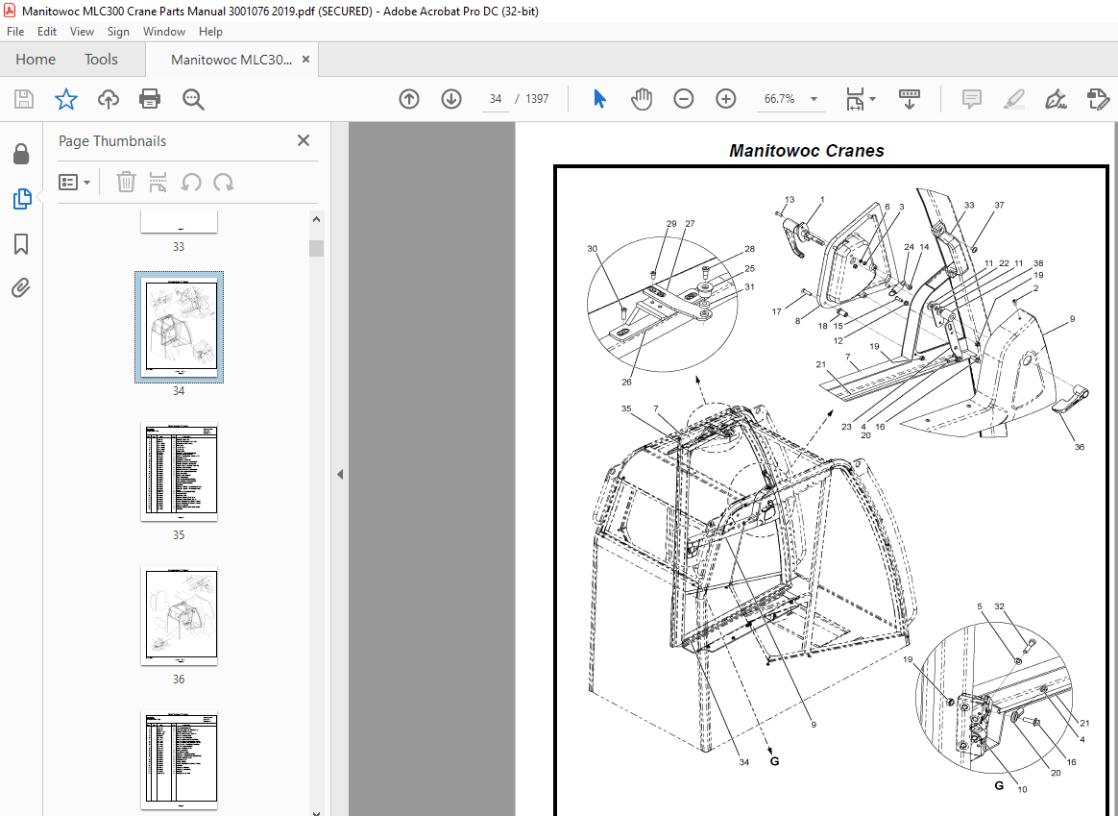Viewport: 1118px width, 816px height.
Task: Close the Page Thumbnails panel
Action: pos(303,140)
